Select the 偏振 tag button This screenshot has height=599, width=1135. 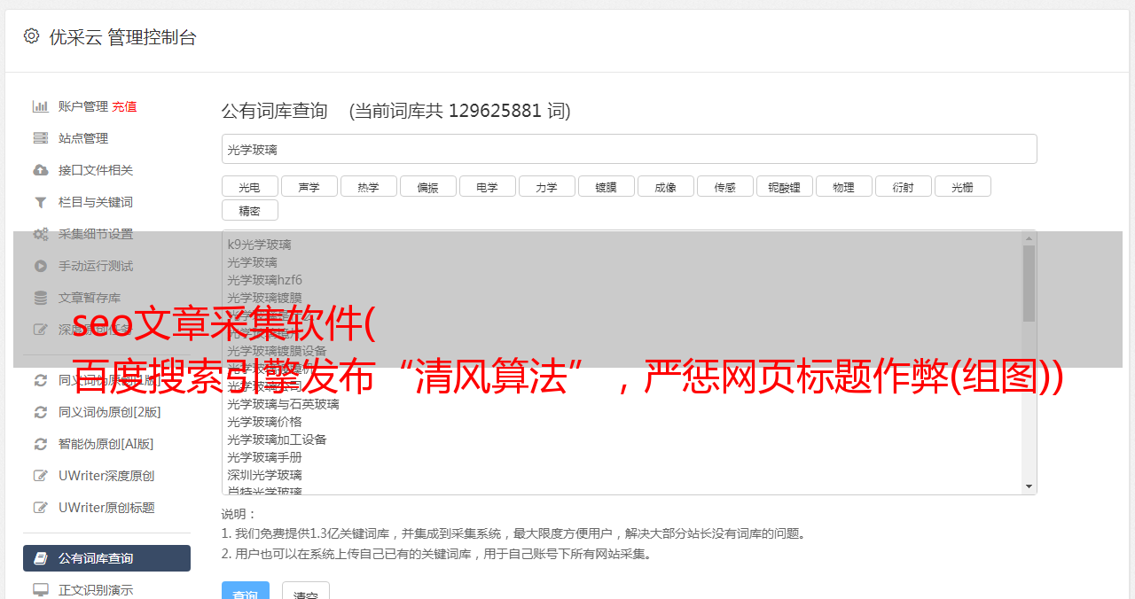427,186
